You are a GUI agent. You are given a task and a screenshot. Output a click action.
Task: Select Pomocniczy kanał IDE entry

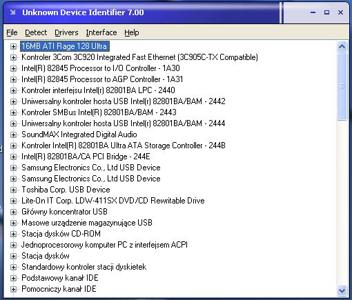59,289
